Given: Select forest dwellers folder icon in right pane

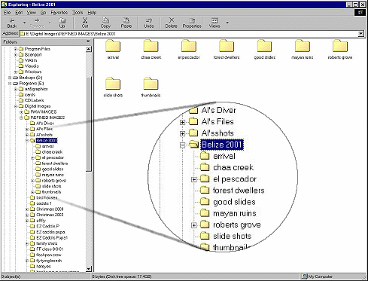Looking at the screenshot, I should click(227, 47).
